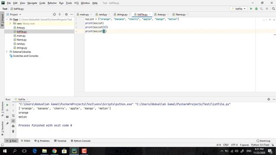The image size is (276, 155).
Task: Open Task View on the taskbar
Action: click(24, 151)
